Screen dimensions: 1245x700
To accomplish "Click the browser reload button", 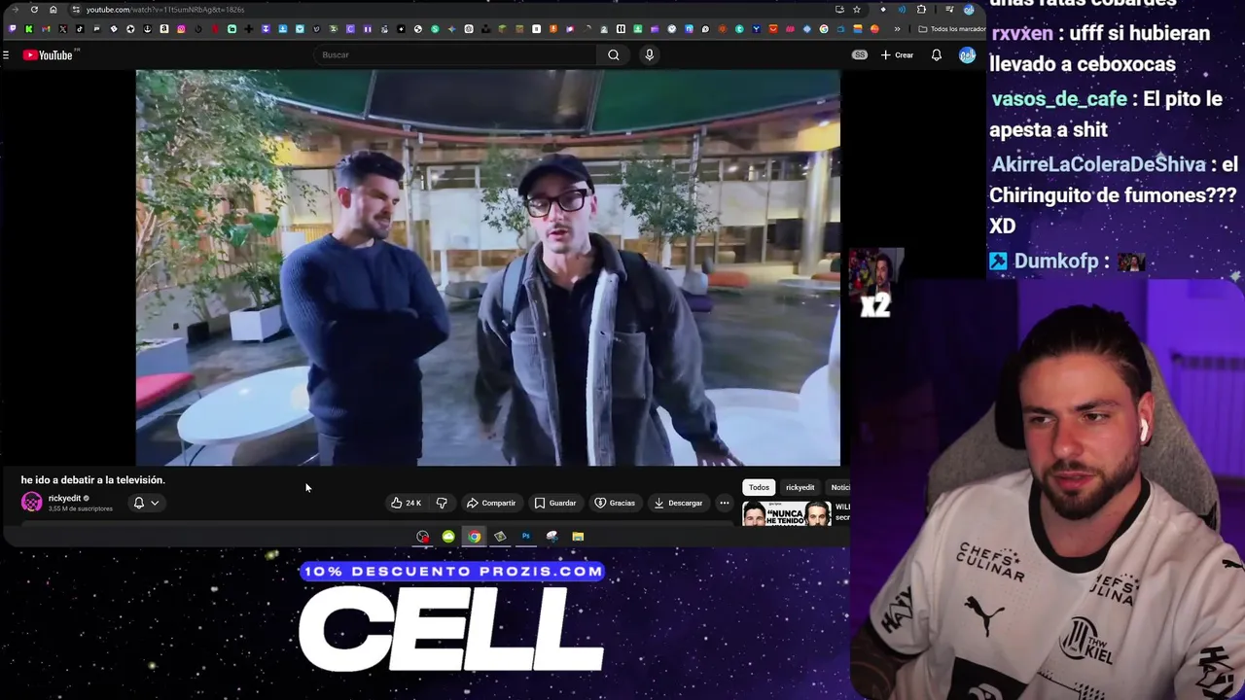I will 34,10.
